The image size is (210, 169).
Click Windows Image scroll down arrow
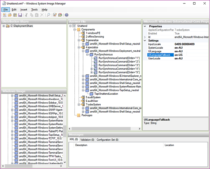pyautogui.click(x=65, y=162)
